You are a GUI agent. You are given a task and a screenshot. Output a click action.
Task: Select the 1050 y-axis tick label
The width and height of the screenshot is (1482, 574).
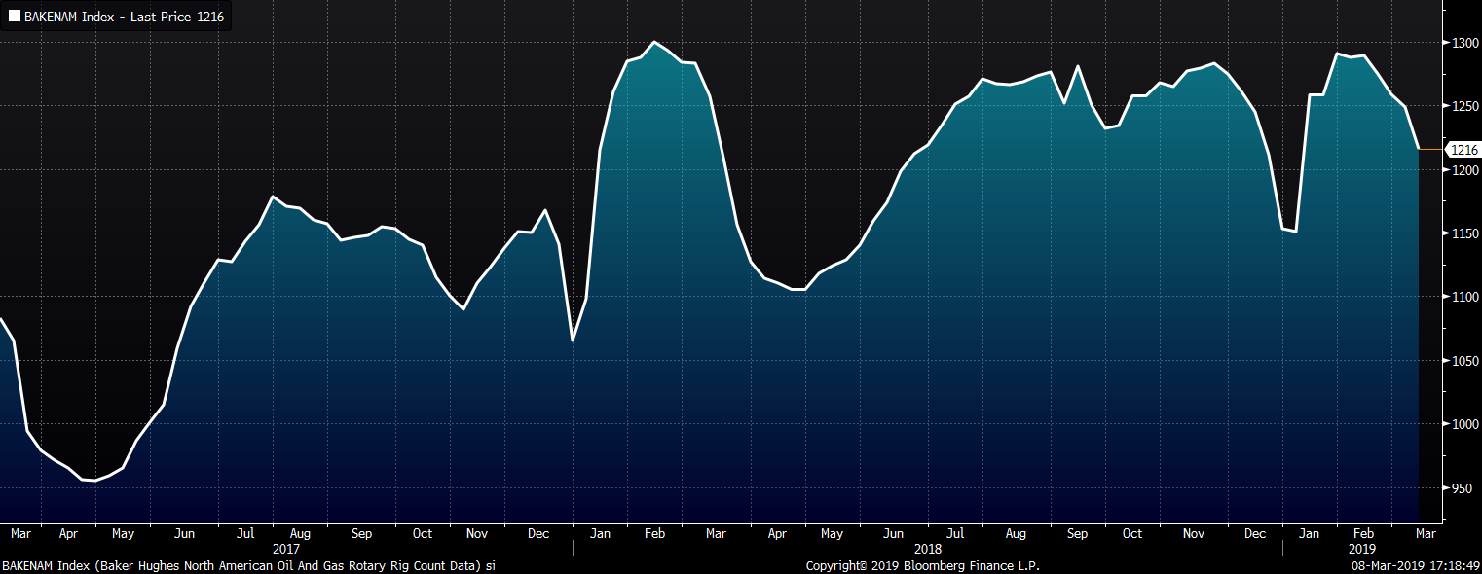(1465, 361)
